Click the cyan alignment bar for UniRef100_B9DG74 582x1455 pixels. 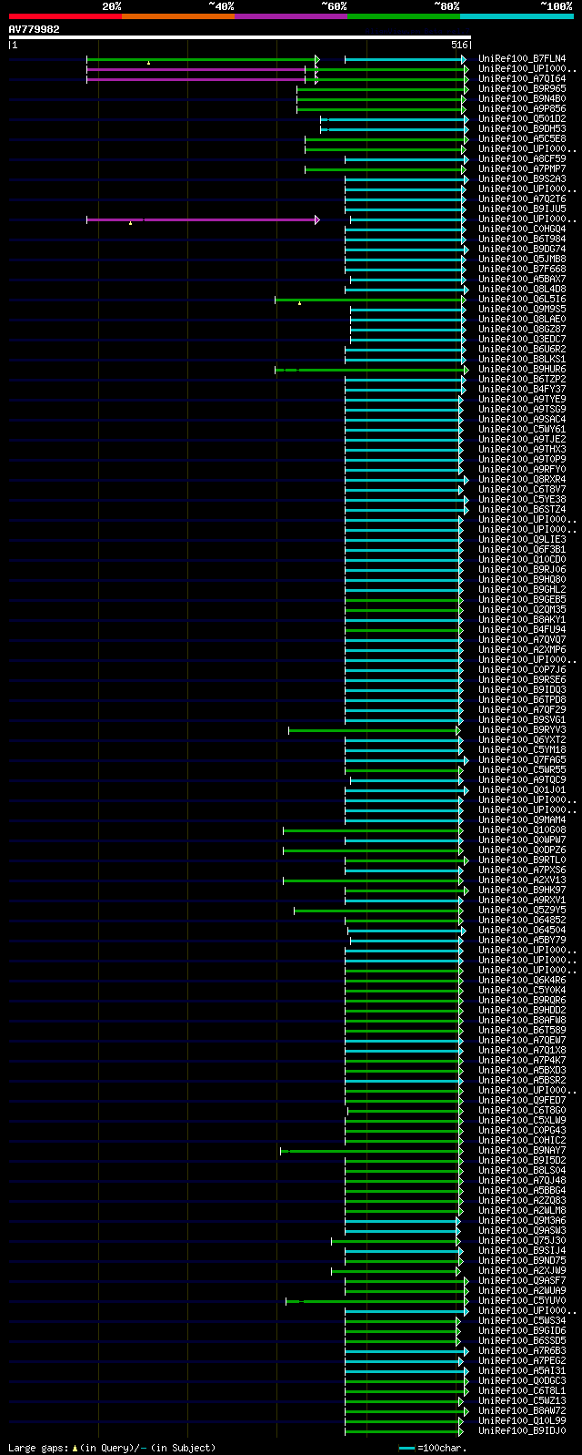[x=406, y=249]
